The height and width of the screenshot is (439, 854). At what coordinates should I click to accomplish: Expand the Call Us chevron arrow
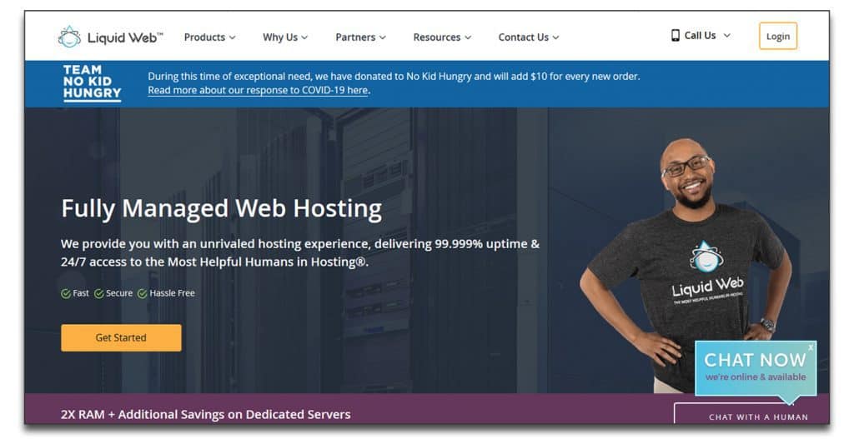pos(726,35)
